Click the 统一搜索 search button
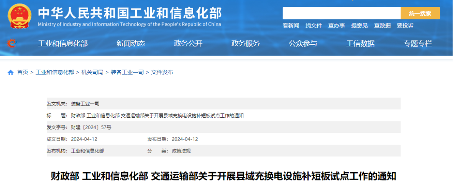The image size is (453, 191). pyautogui.click(x=420, y=13)
